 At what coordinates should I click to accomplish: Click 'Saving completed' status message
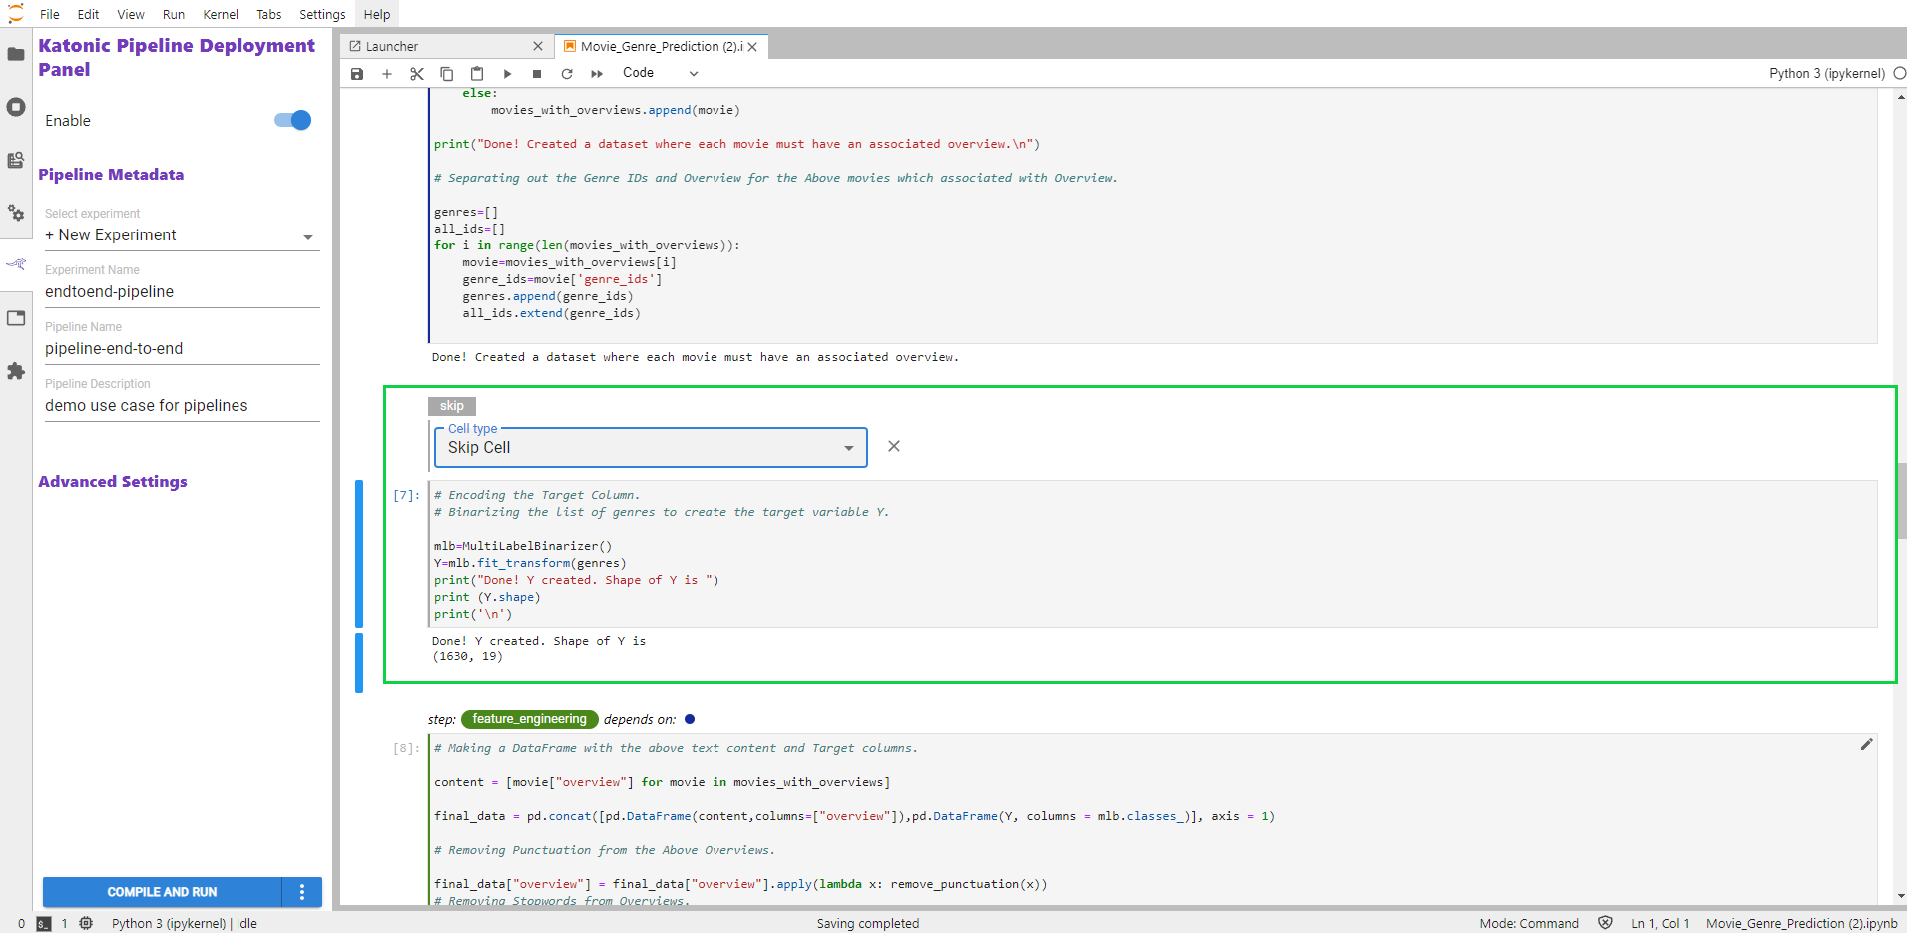point(868,924)
